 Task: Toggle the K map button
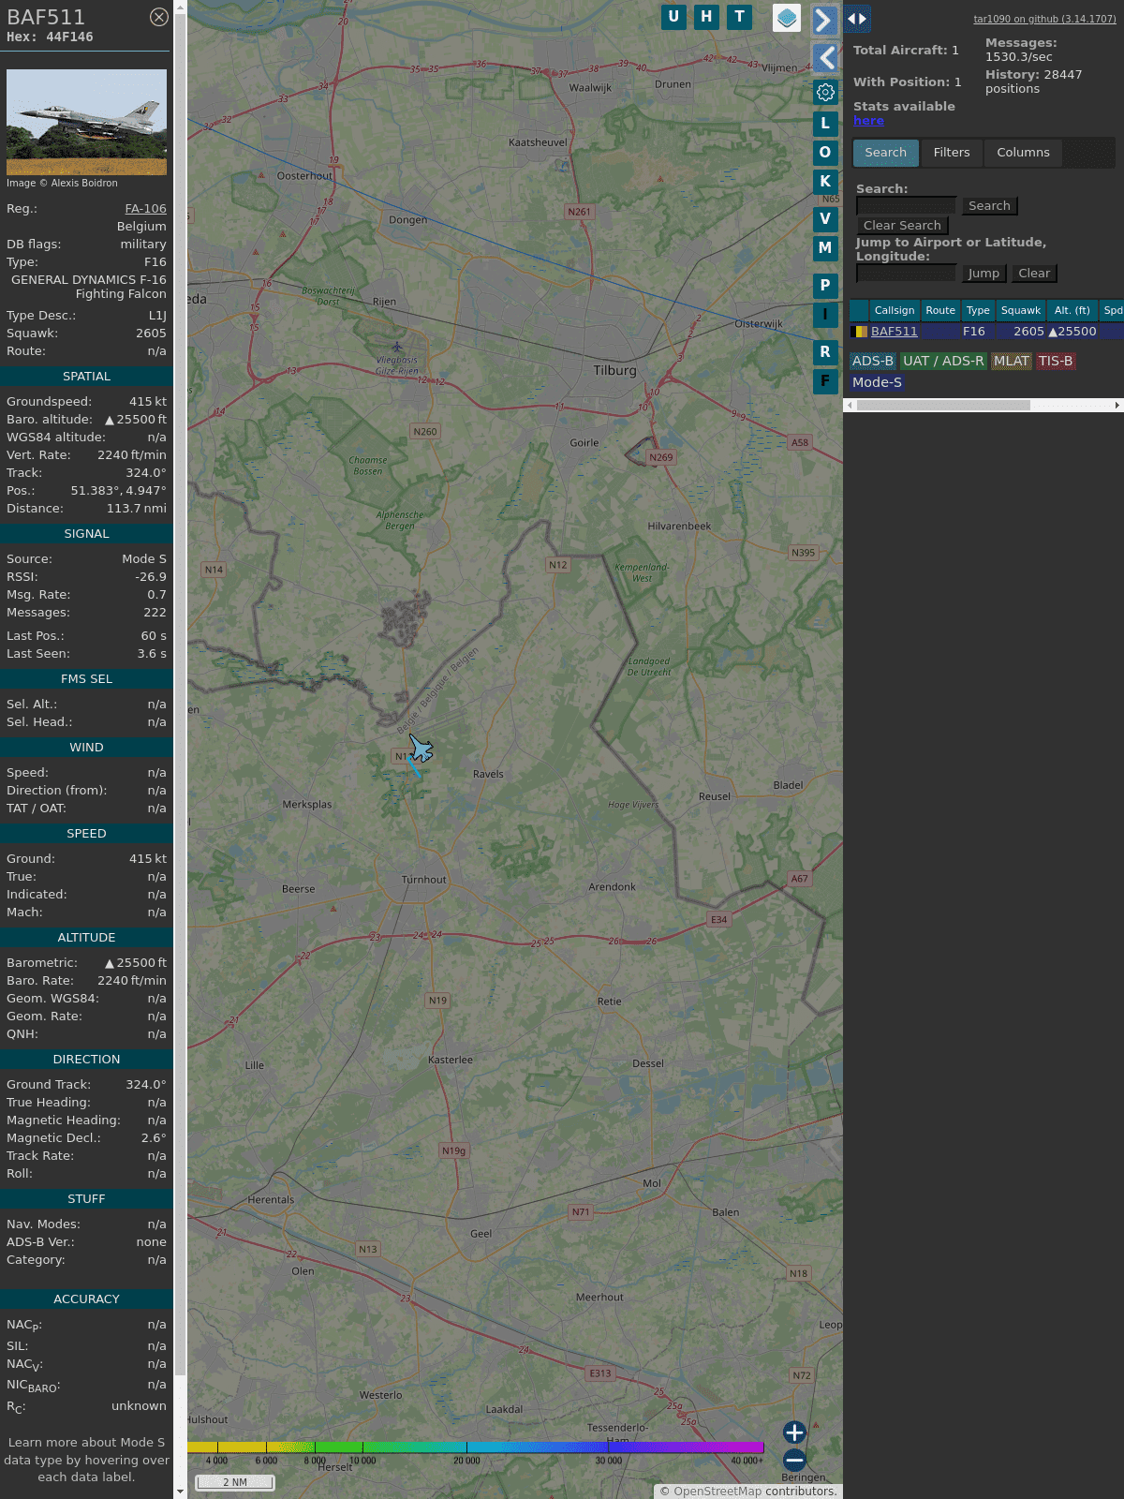pos(825,181)
